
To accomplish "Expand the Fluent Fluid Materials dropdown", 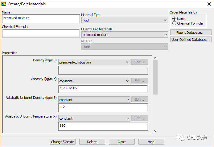I will point(125,35).
